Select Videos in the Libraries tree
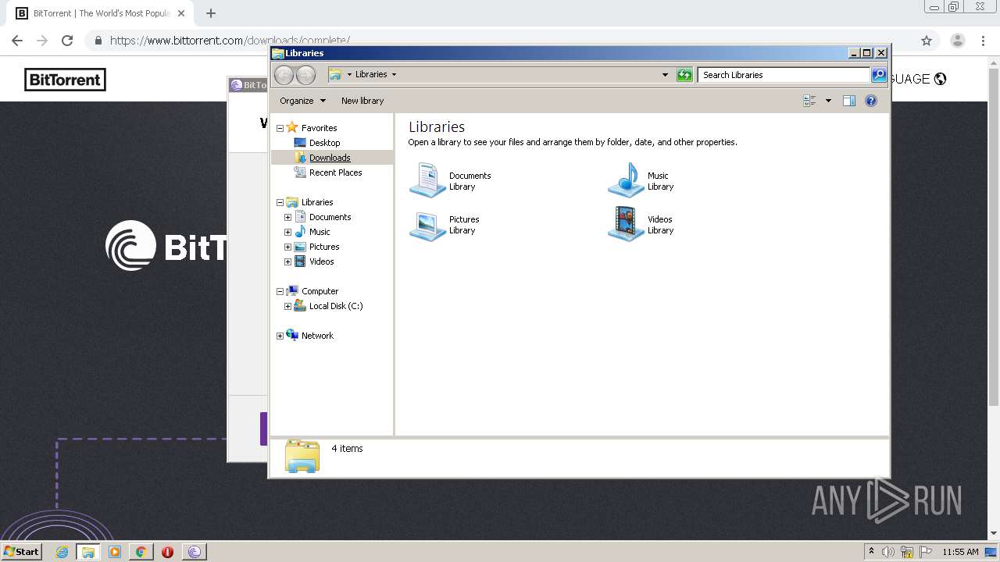Image resolution: width=1000 pixels, height=562 pixels. click(321, 261)
